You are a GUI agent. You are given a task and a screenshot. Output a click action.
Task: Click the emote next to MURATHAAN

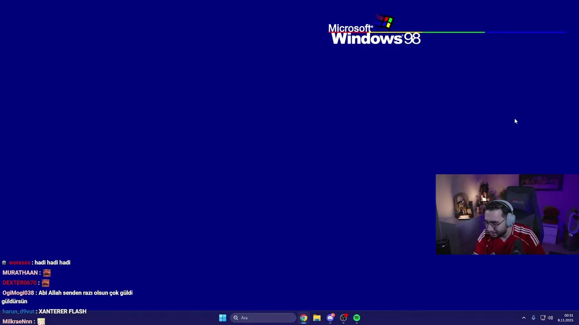[47, 273]
